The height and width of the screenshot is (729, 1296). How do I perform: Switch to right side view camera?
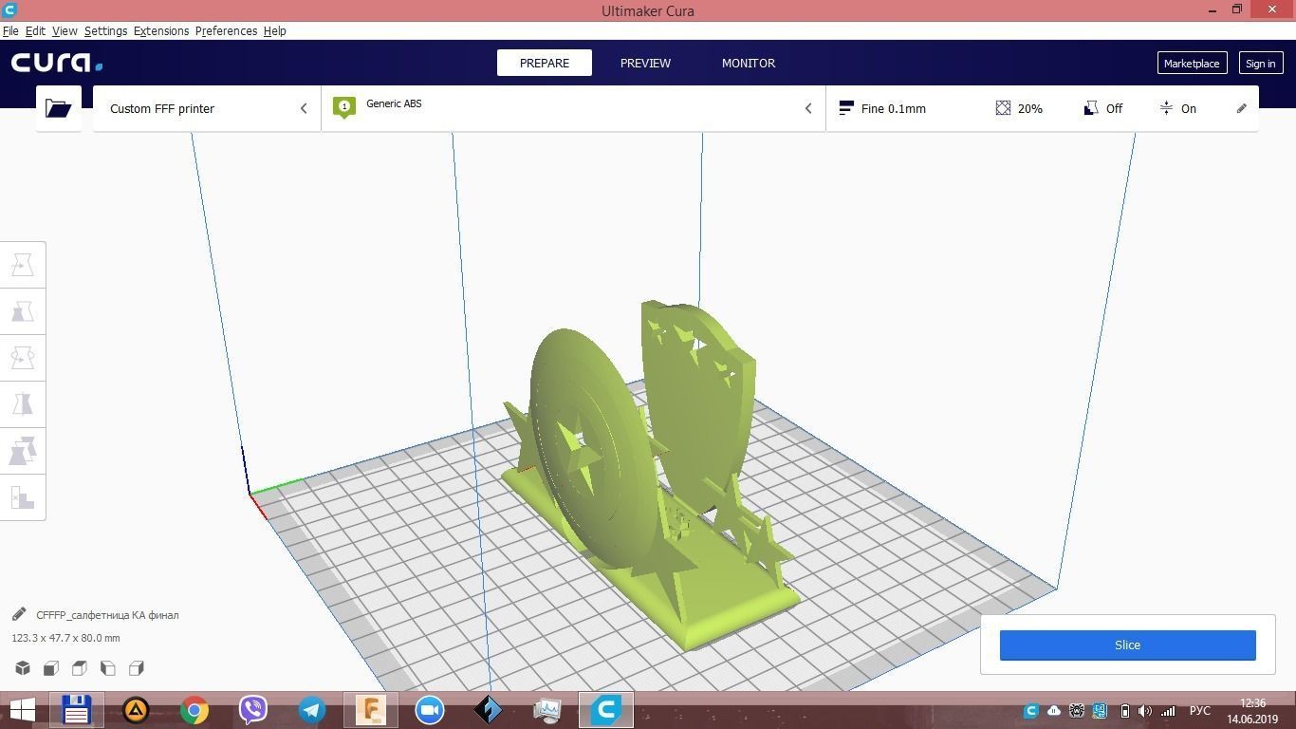137,668
